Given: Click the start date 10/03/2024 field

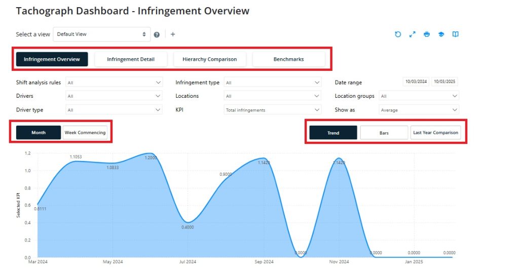Looking at the screenshot, I should (x=416, y=82).
